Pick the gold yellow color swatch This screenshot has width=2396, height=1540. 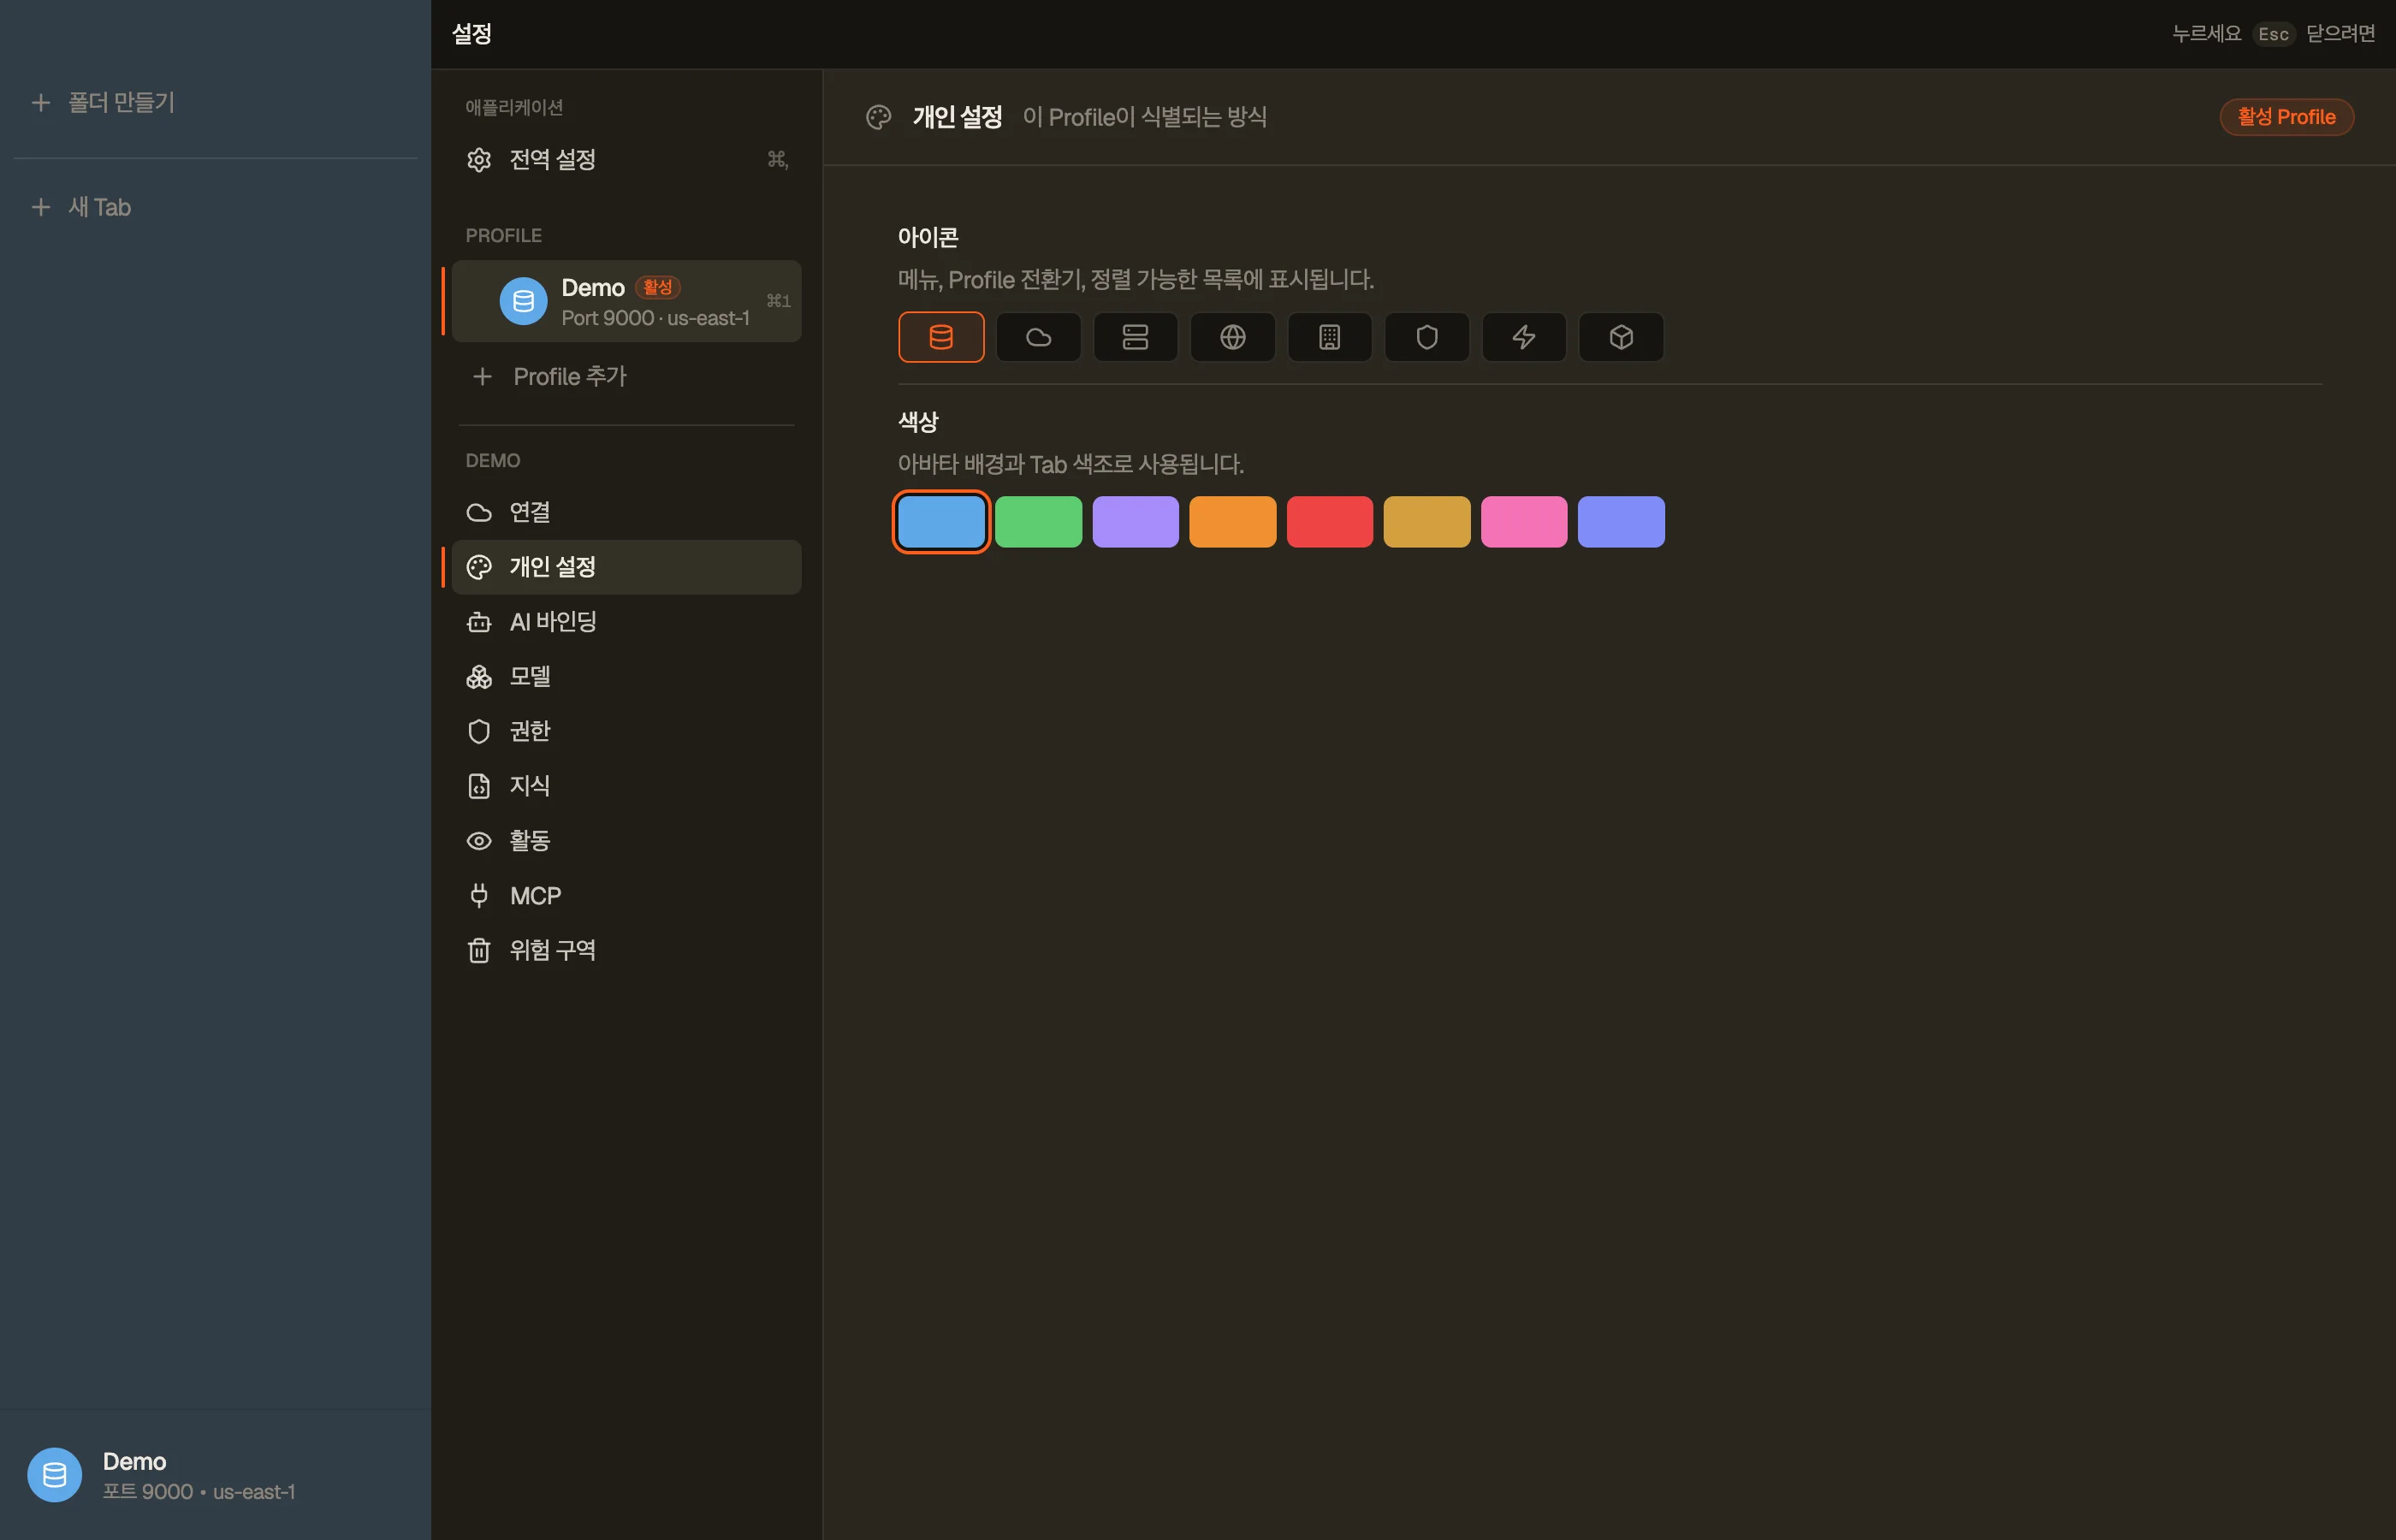[1426, 521]
